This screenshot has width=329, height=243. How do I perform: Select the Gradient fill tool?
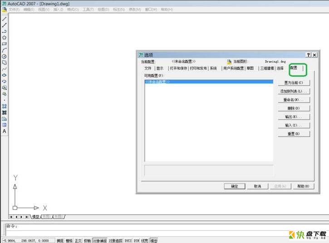[4, 112]
